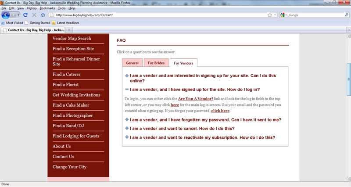351x187 pixels.
Task: Open Find a Caterer link
Action: [x=67, y=74]
